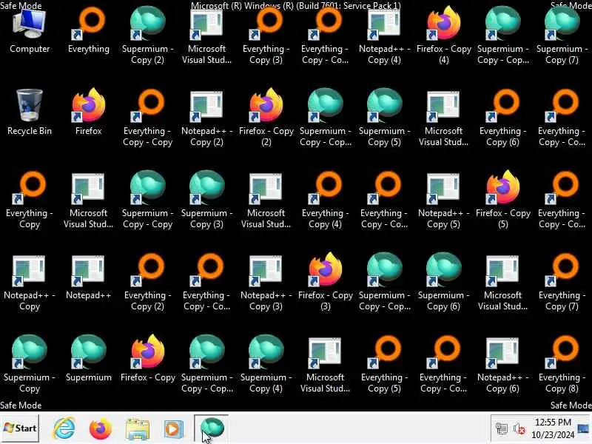Select the Supermium - Copy (5) shortcut
592x444 pixels.
[x=384, y=118]
